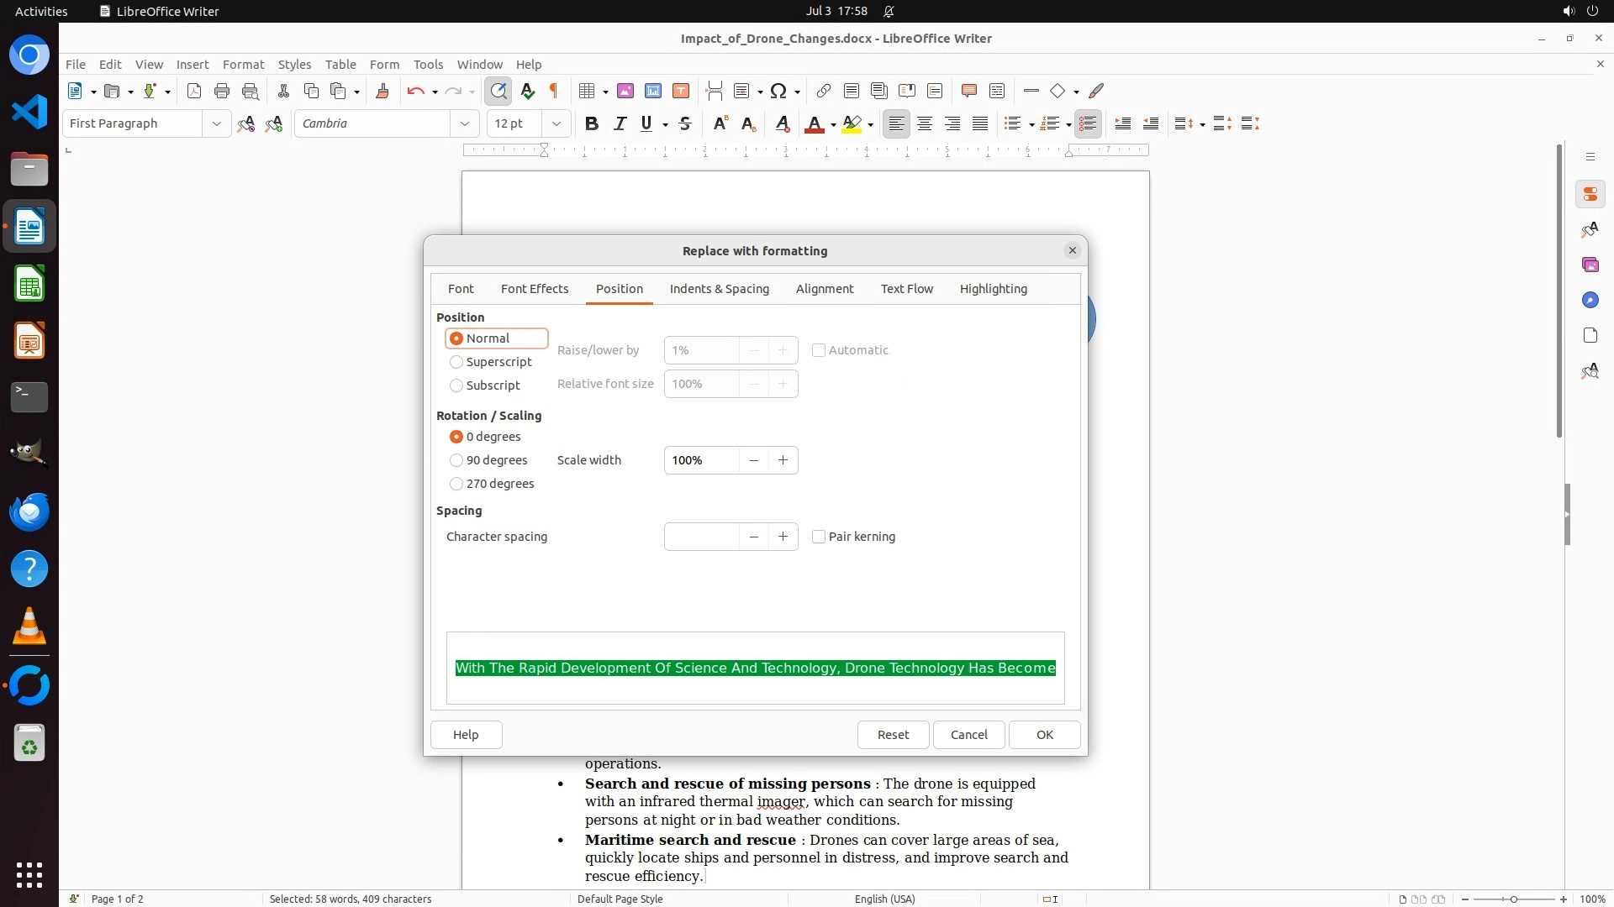Toggle formatting marks pilcrow icon
The height and width of the screenshot is (907, 1614).
pyautogui.click(x=554, y=91)
